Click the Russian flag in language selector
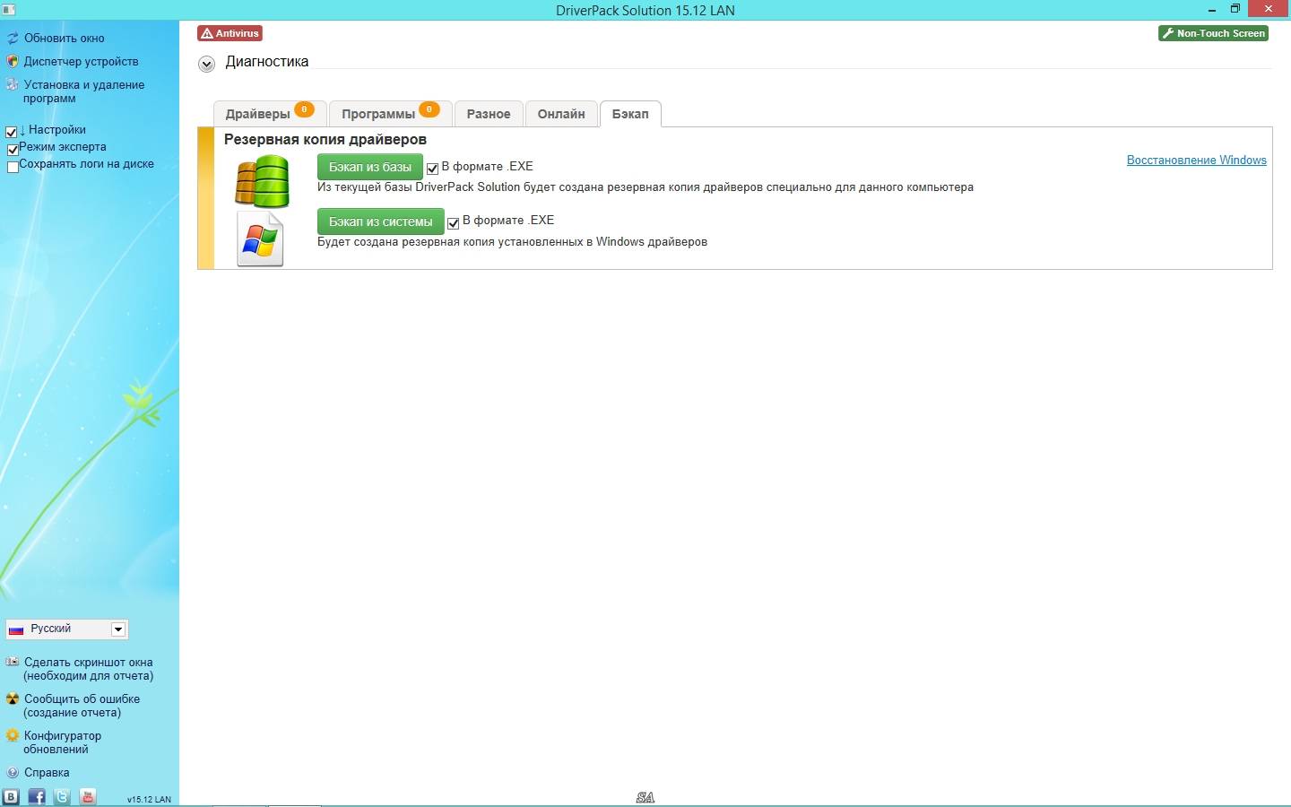This screenshot has height=807, width=1291. 16,629
